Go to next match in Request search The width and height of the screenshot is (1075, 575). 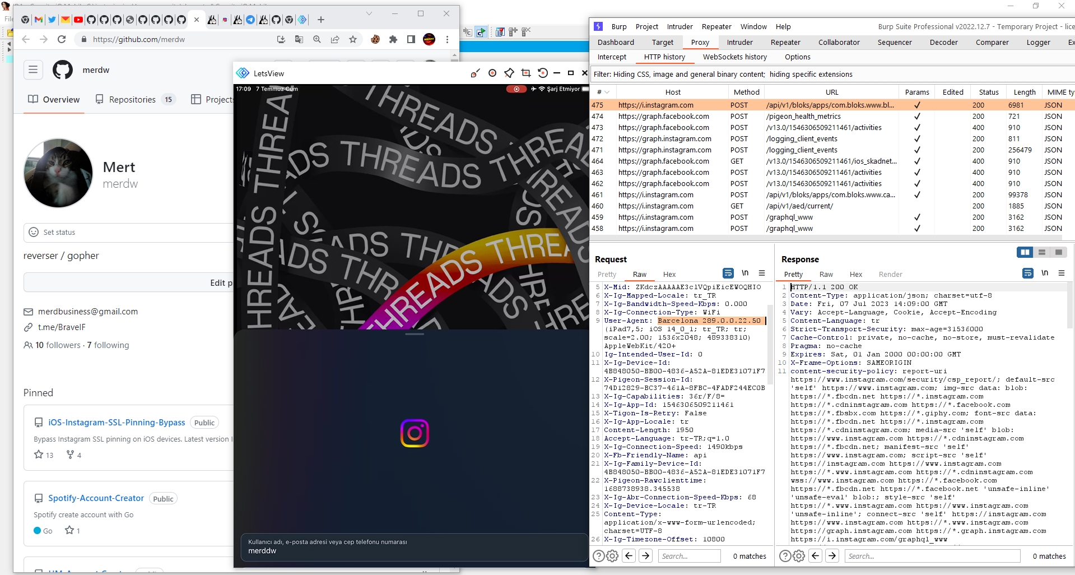click(646, 556)
